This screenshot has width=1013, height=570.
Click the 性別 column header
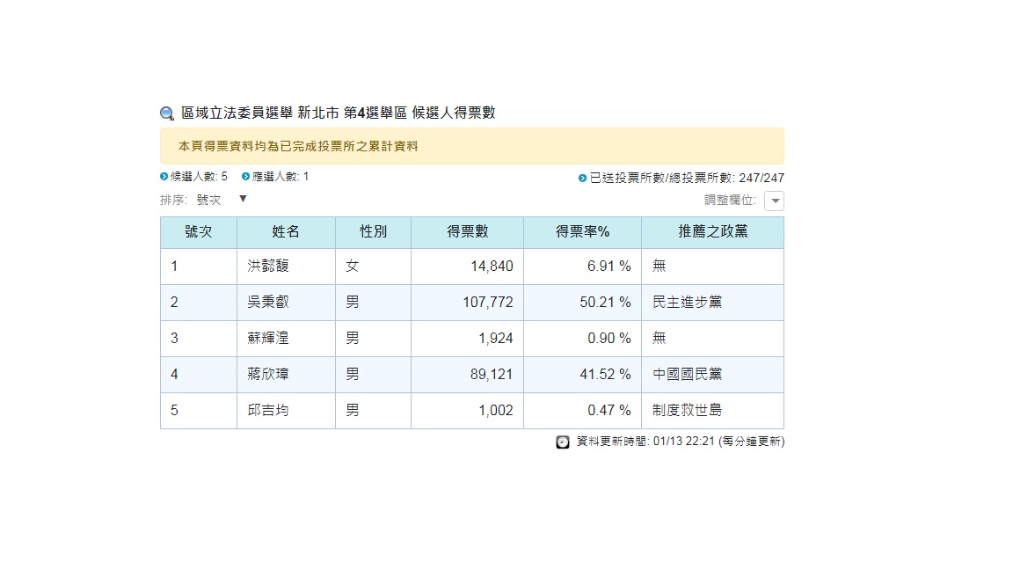(x=373, y=232)
